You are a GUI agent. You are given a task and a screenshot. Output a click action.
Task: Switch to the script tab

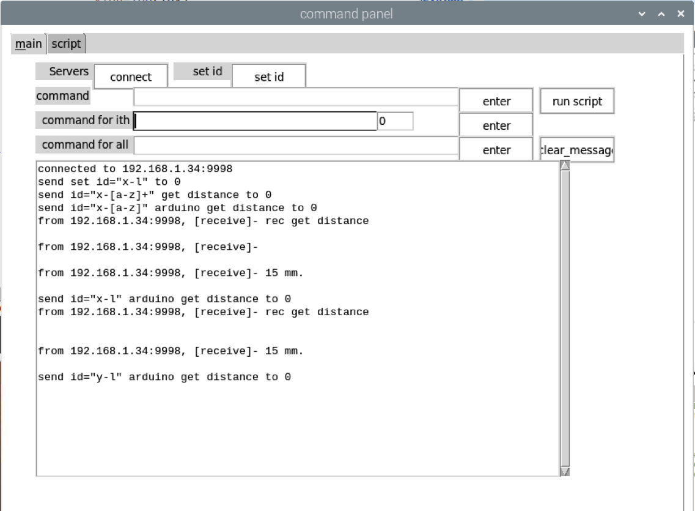click(66, 43)
